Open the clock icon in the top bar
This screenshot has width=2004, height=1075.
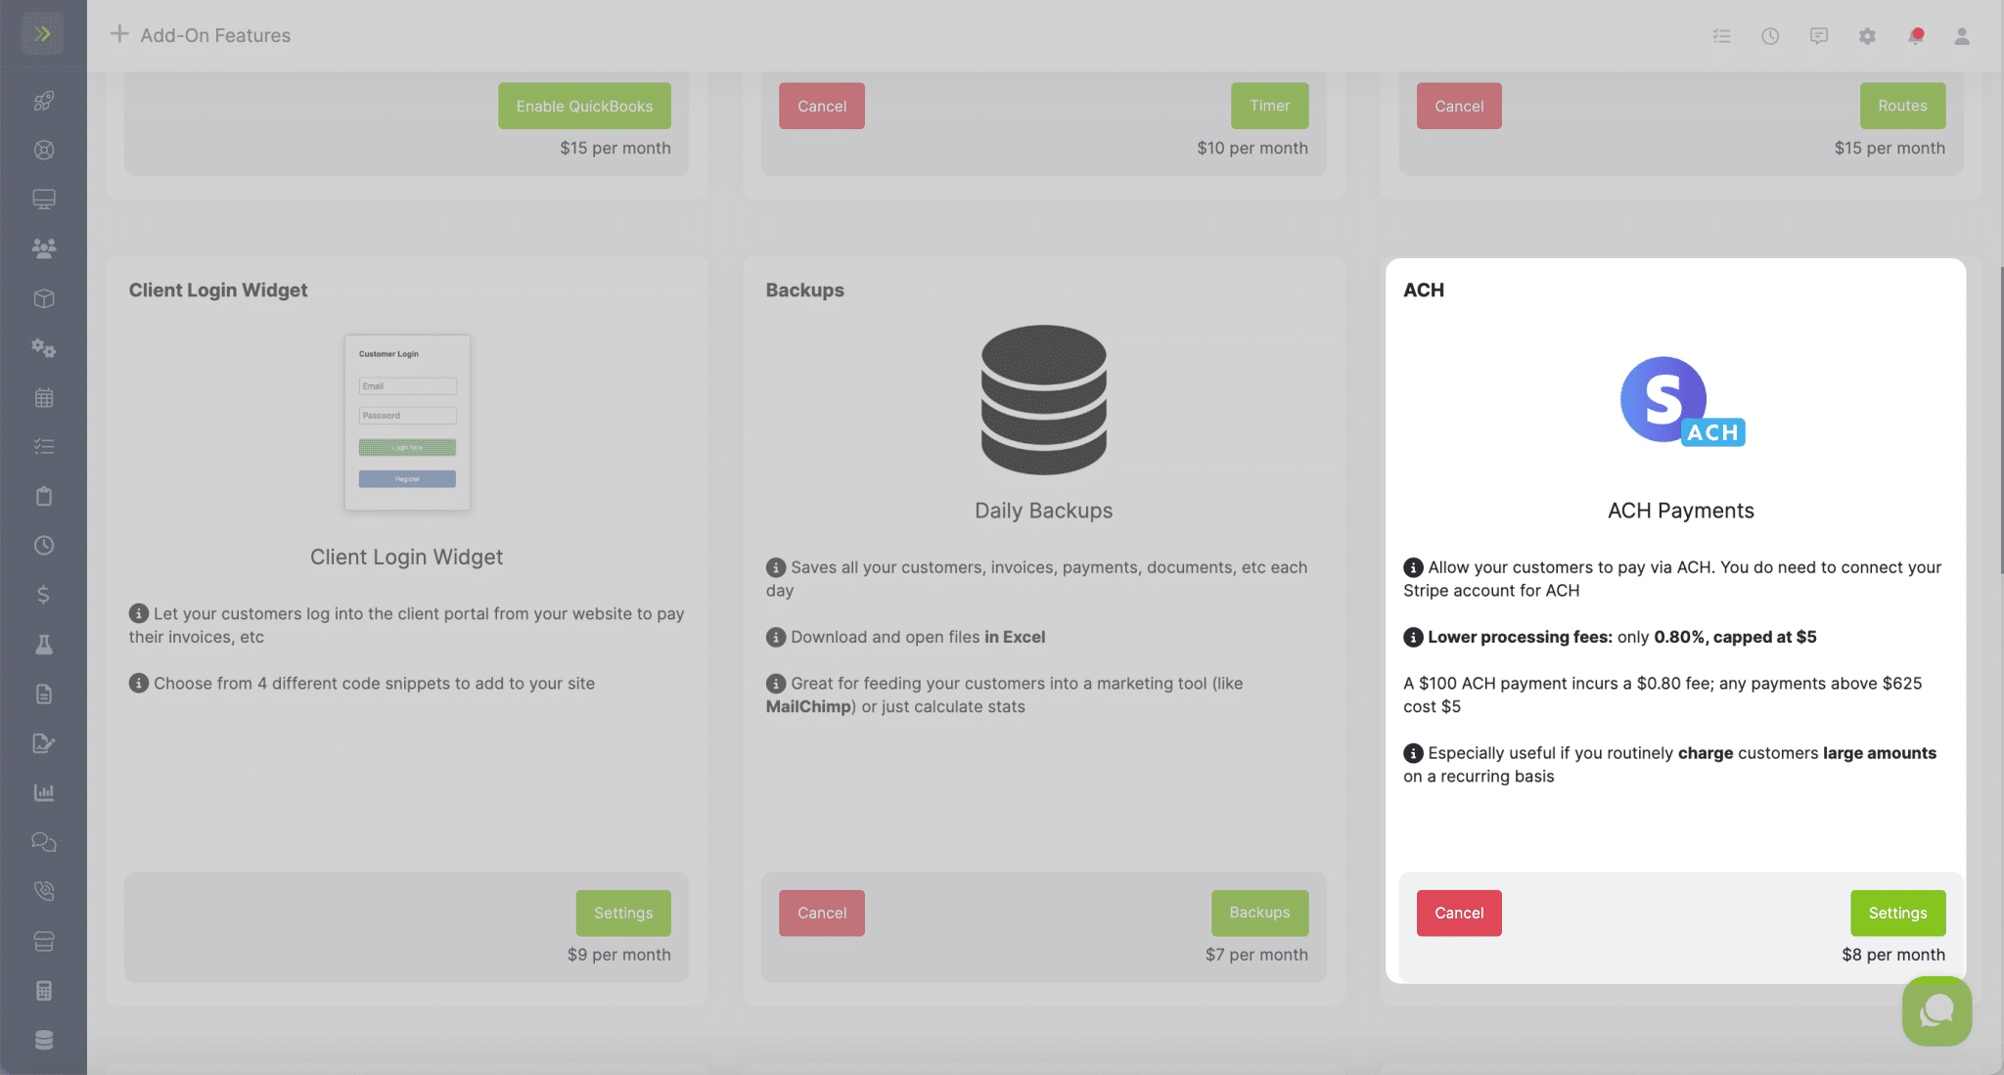coord(1770,35)
